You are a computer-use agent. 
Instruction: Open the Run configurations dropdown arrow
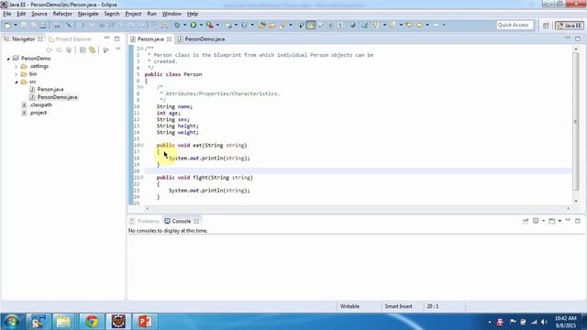click(x=201, y=25)
